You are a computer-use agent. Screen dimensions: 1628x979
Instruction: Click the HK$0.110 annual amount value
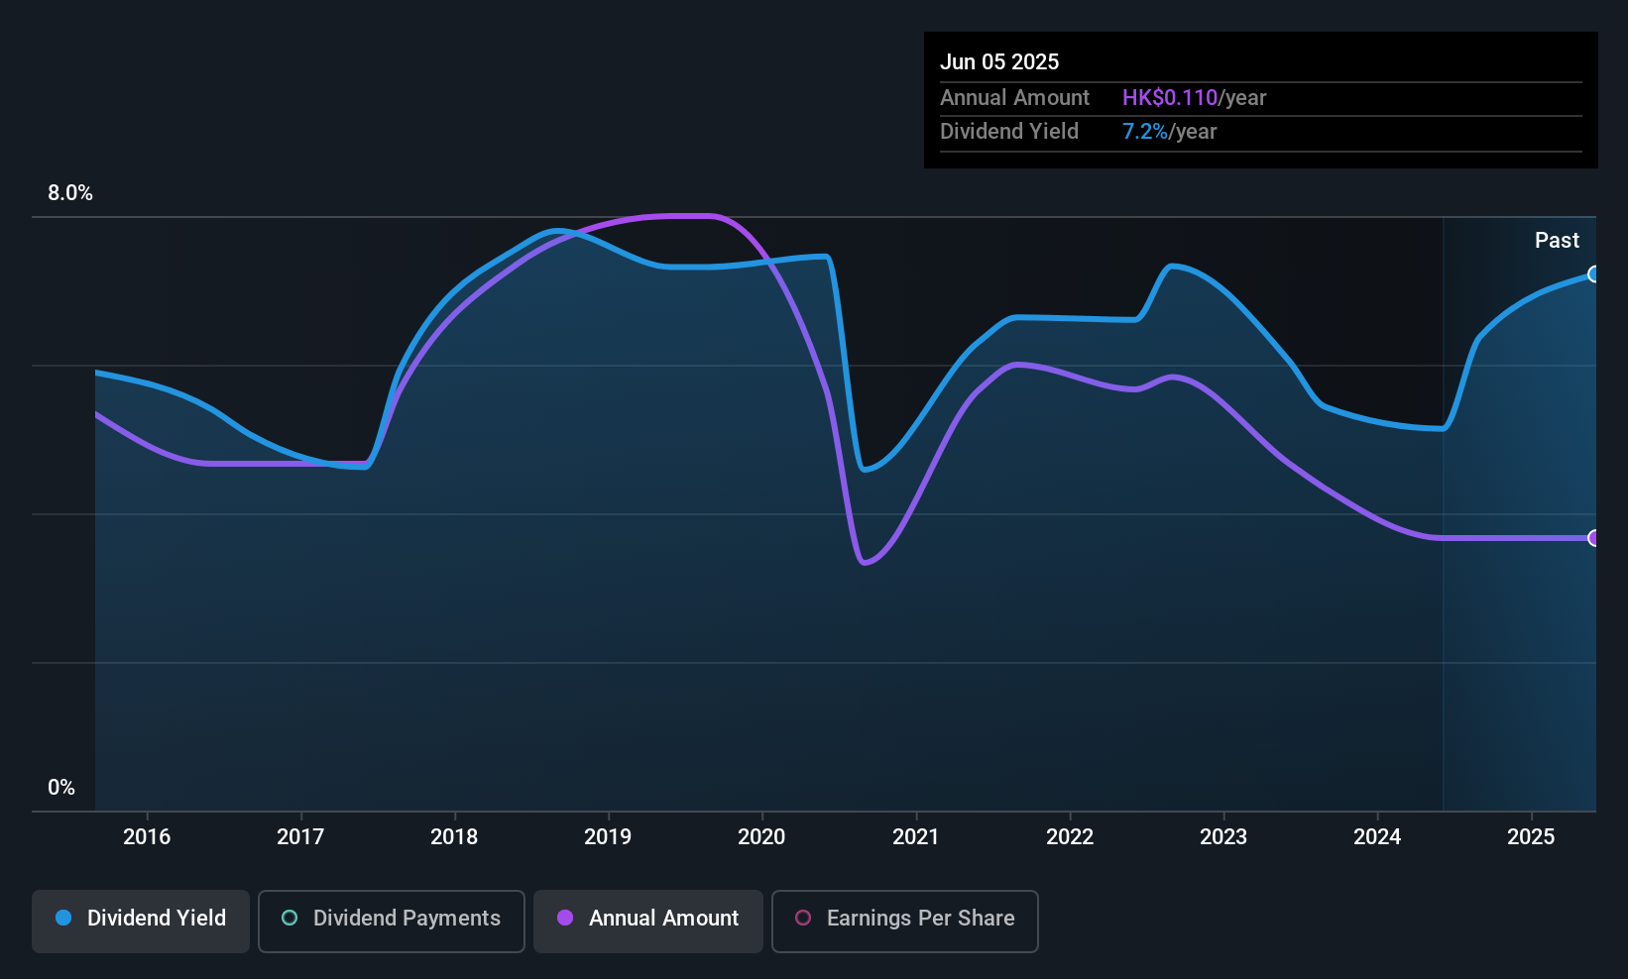point(1170,97)
